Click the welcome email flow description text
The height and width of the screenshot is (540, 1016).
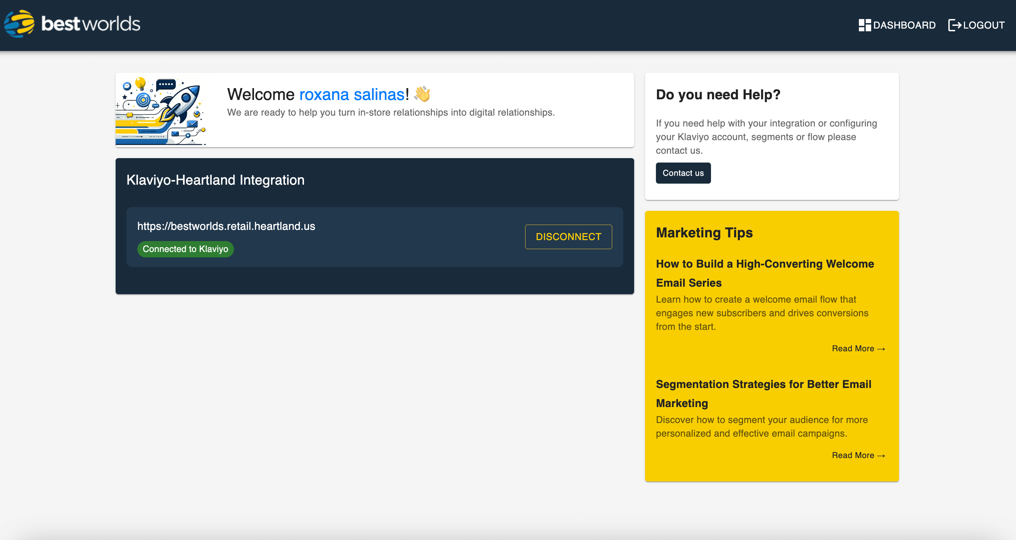point(762,313)
